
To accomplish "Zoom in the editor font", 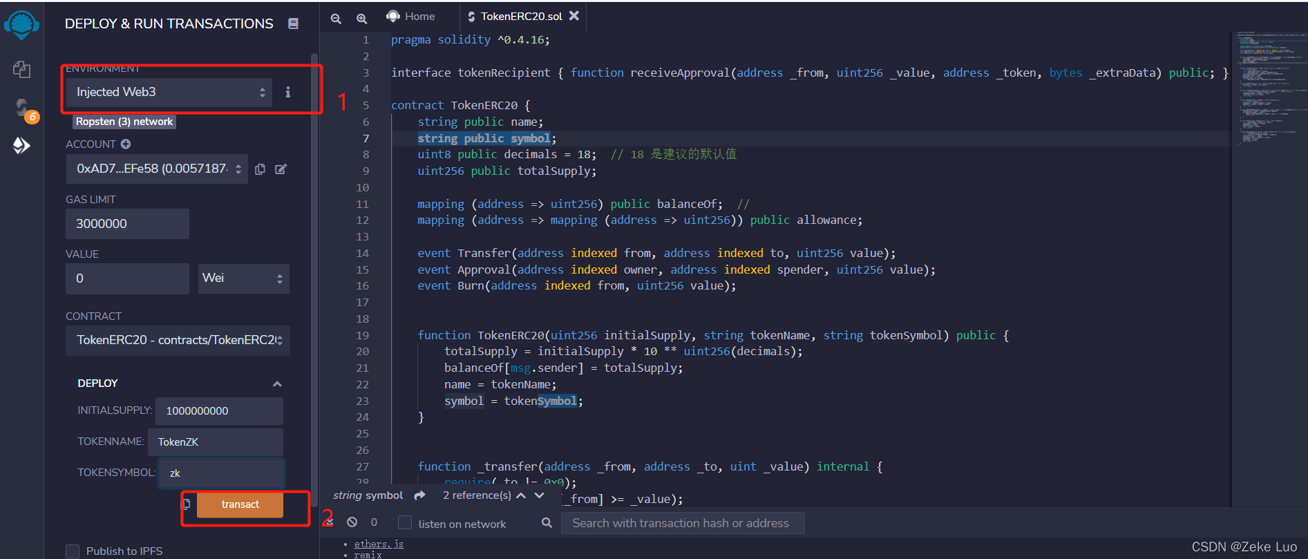I will [361, 19].
